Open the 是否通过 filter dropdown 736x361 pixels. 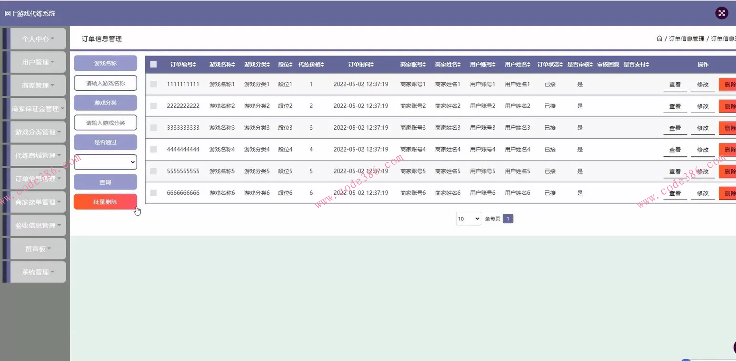click(105, 162)
